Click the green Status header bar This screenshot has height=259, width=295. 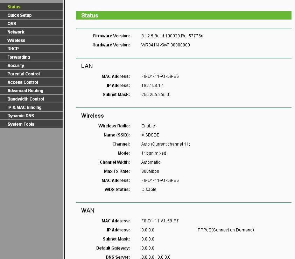click(183, 15)
